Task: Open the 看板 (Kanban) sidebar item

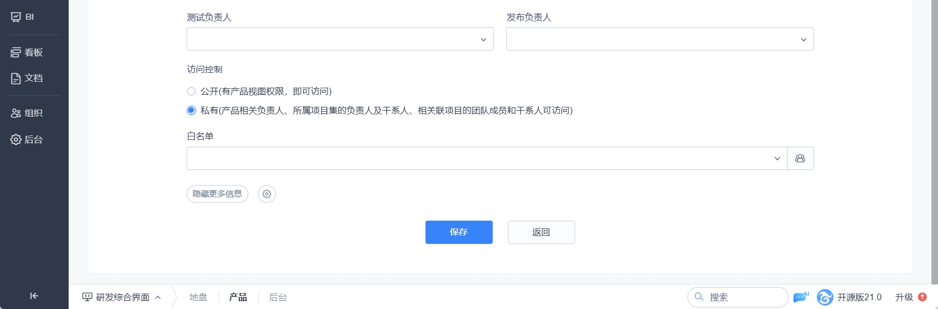Action: click(x=27, y=53)
